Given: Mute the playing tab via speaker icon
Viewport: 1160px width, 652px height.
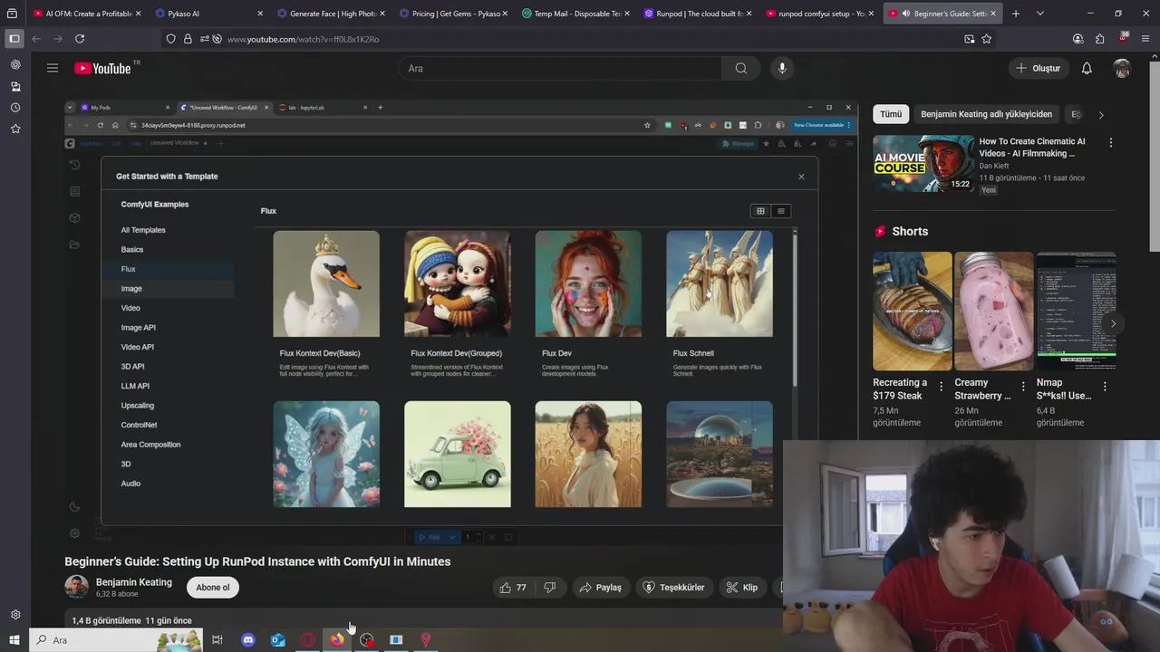Looking at the screenshot, I should tap(905, 14).
